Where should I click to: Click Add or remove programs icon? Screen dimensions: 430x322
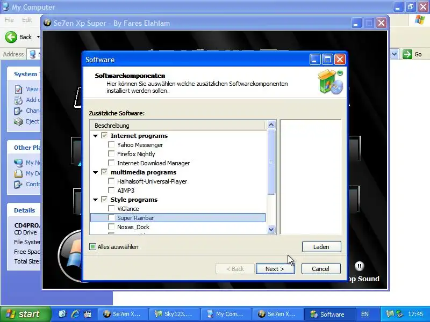pos(18,100)
